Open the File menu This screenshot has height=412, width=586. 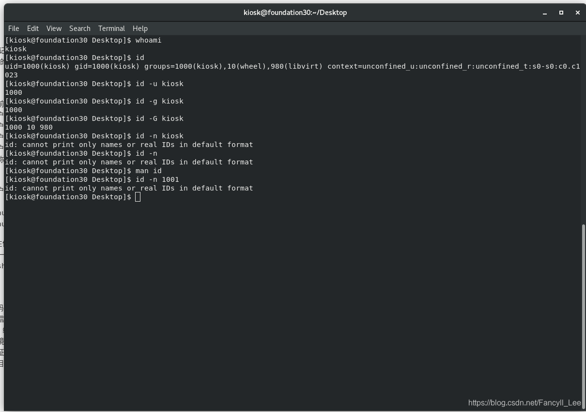[14, 29]
